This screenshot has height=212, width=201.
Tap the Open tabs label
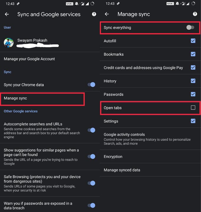(113, 108)
